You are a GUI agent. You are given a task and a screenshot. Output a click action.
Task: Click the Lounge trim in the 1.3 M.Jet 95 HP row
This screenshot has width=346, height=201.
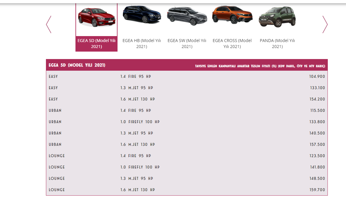[x=57, y=179]
